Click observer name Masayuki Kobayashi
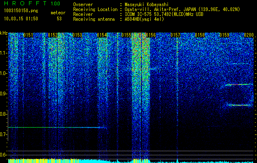The height and width of the screenshot is (163, 257). pos(147,4)
